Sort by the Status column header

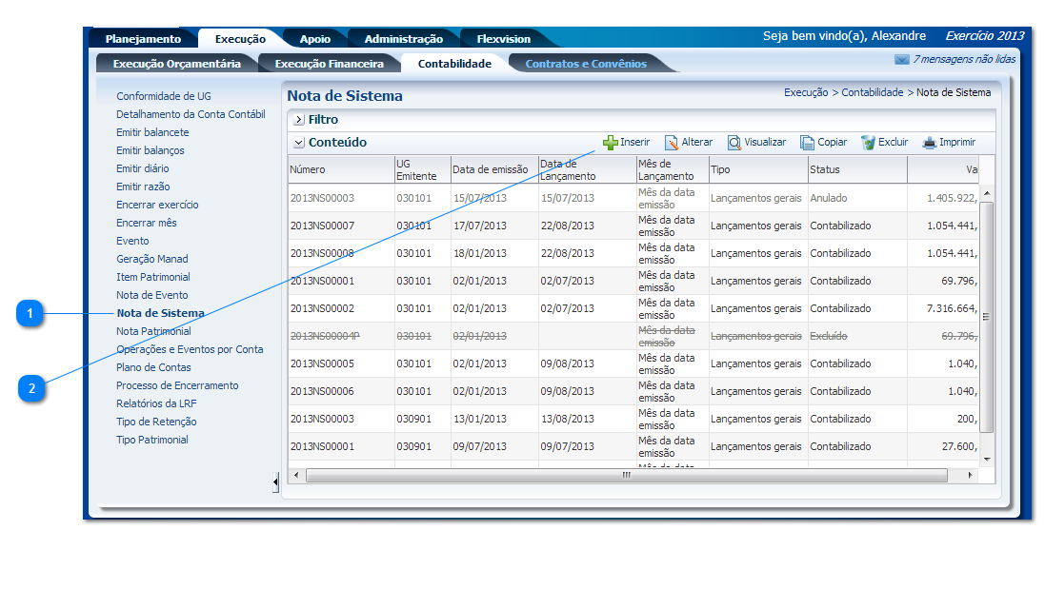(825, 169)
